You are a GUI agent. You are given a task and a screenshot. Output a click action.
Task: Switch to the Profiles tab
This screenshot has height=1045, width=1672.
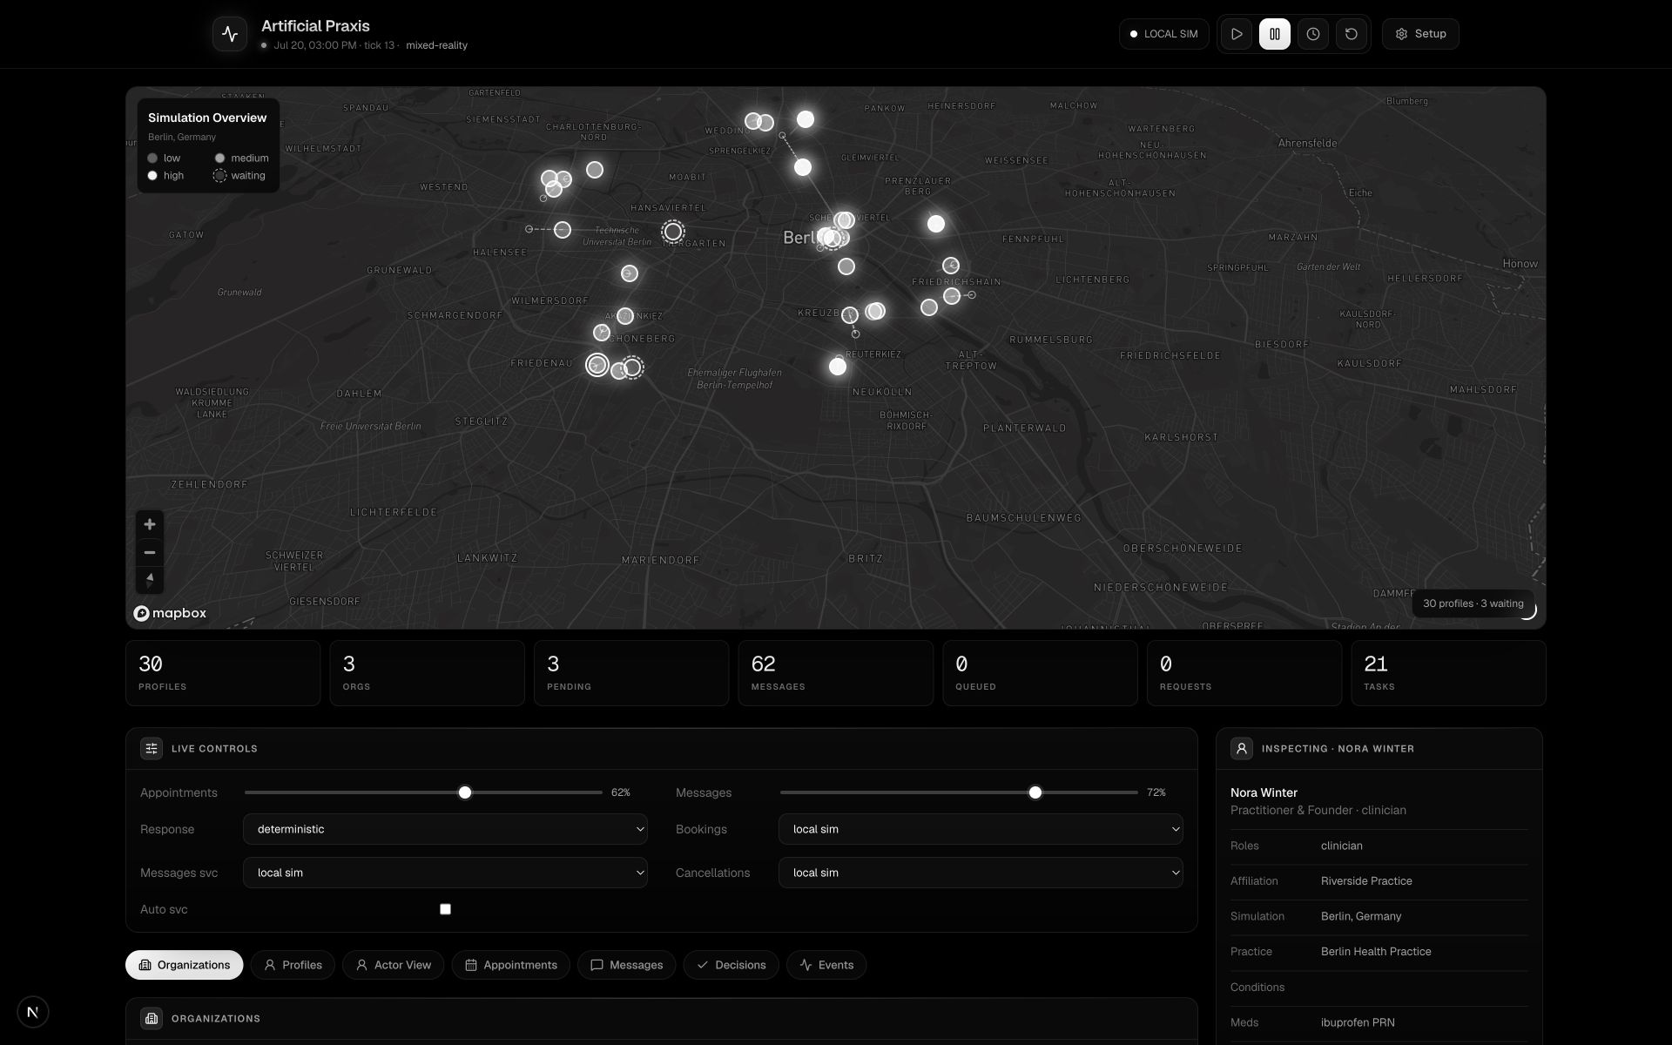(293, 965)
